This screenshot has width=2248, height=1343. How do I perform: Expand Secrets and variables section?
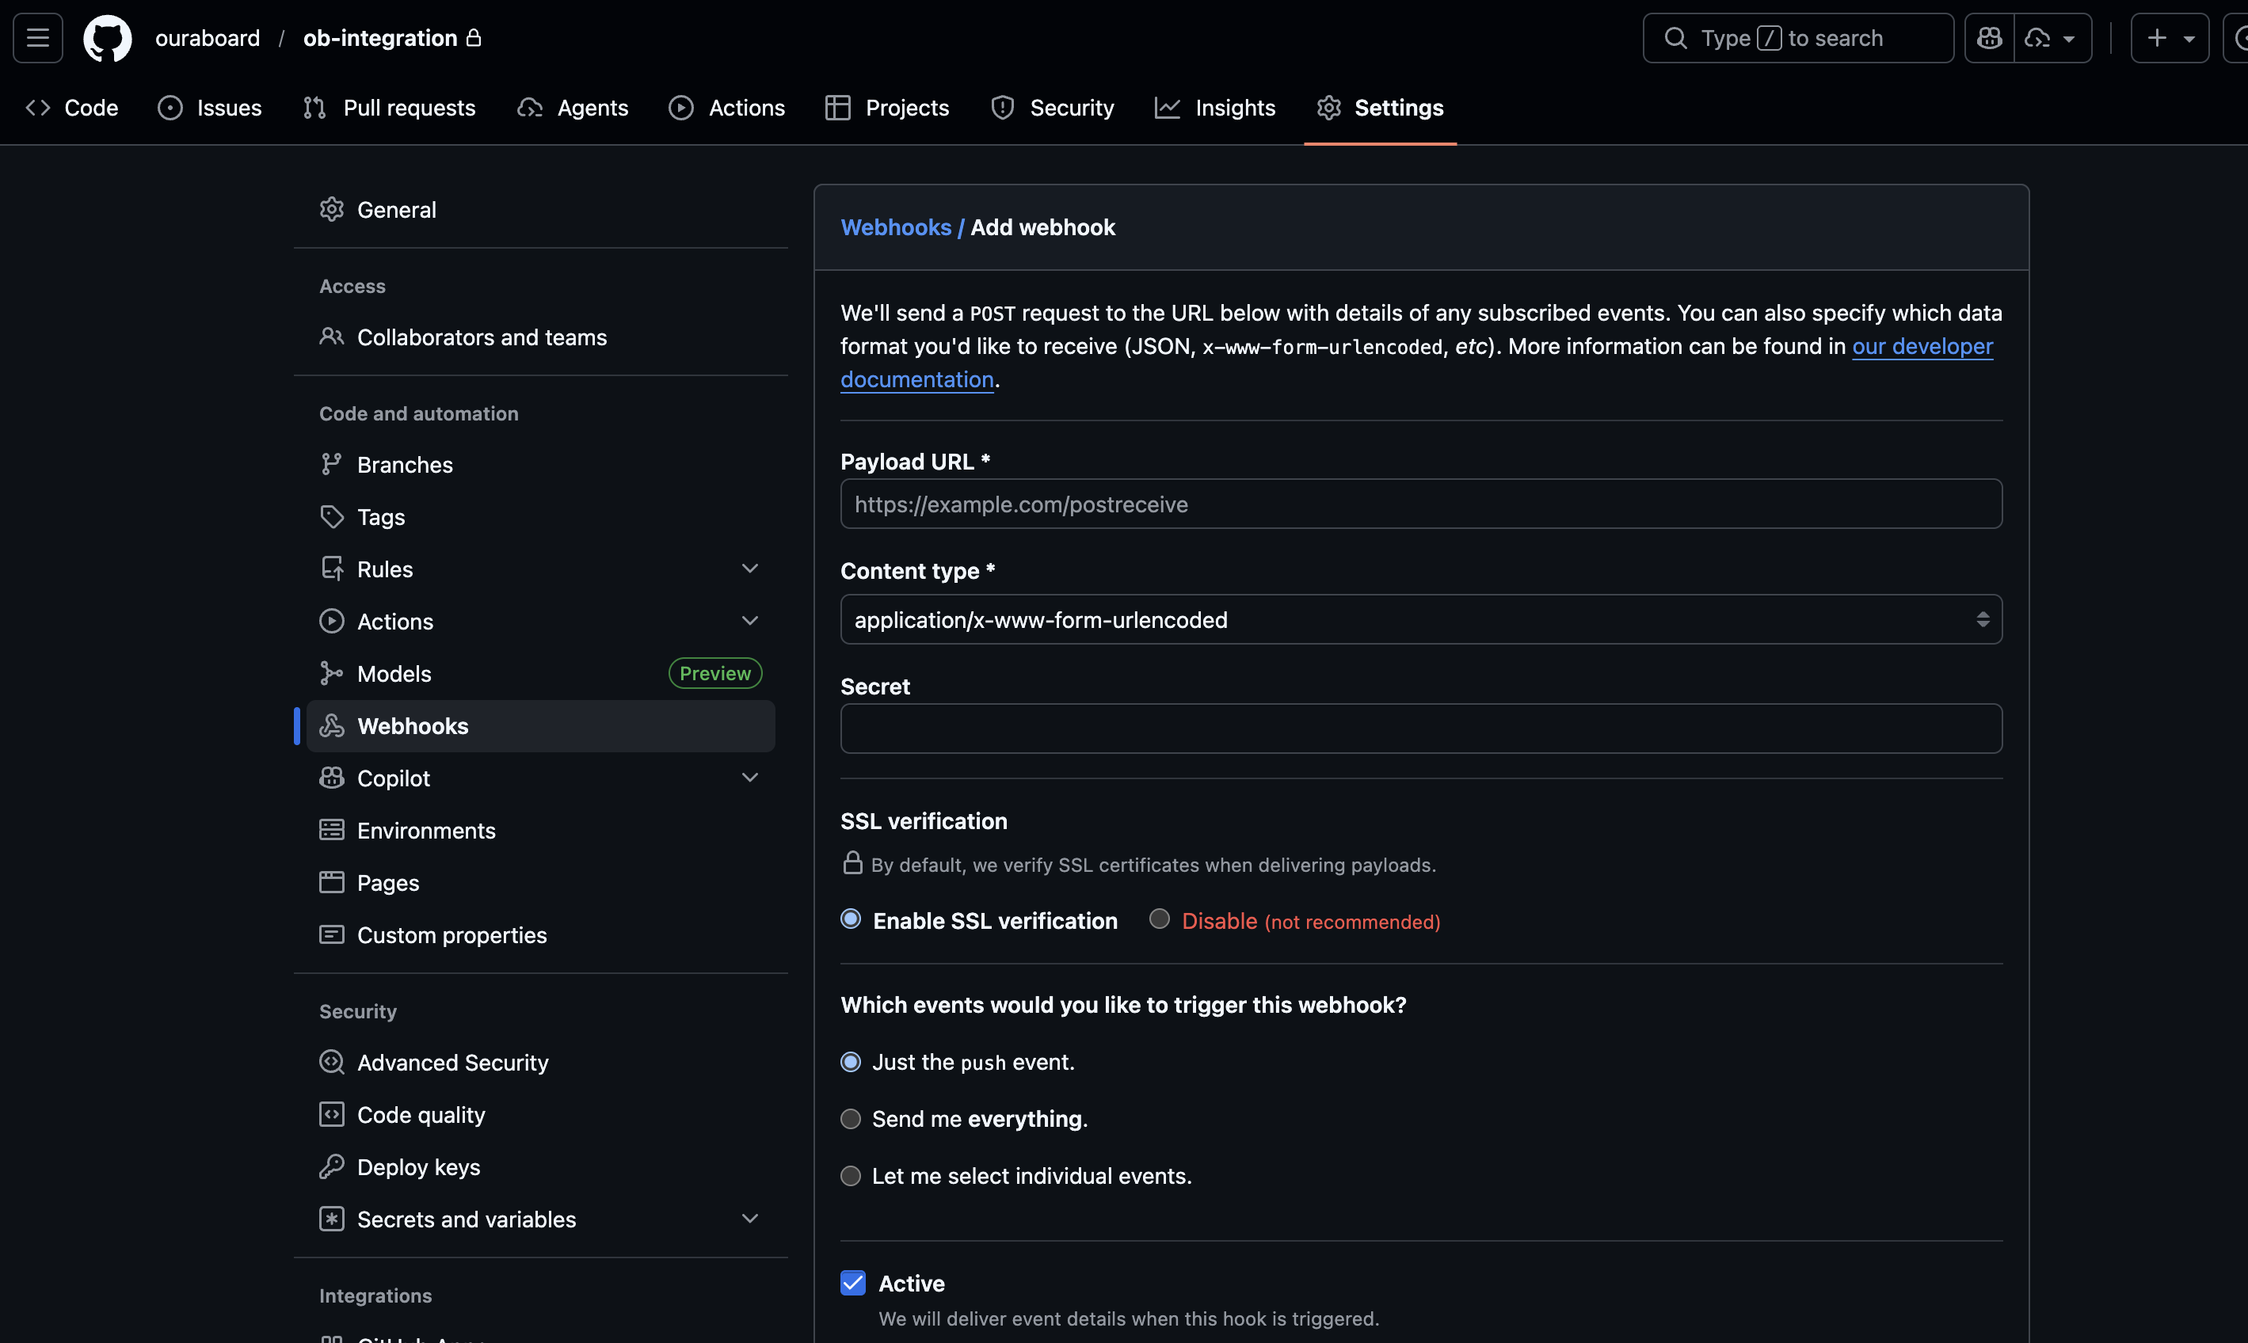pos(750,1218)
